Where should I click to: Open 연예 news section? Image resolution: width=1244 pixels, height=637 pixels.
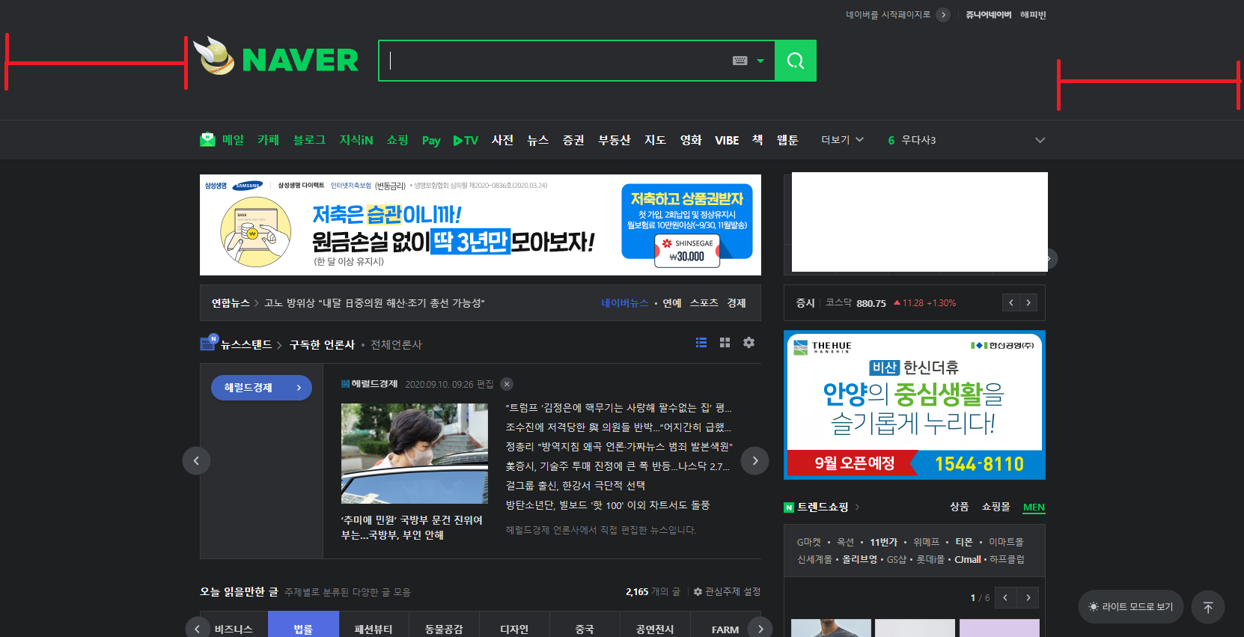coord(672,303)
